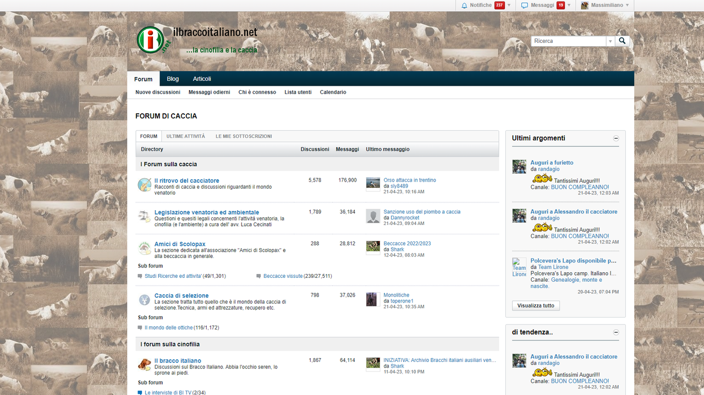
Task: Switch to LE MIE SOTTOSCRIZIONI tab
Action: point(244,136)
